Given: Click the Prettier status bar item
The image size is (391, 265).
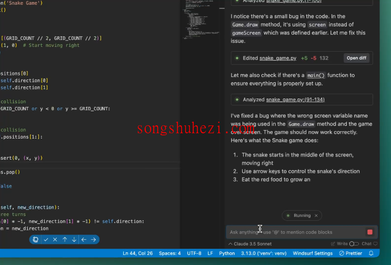Looking at the screenshot, I should pyautogui.click(x=350, y=253).
